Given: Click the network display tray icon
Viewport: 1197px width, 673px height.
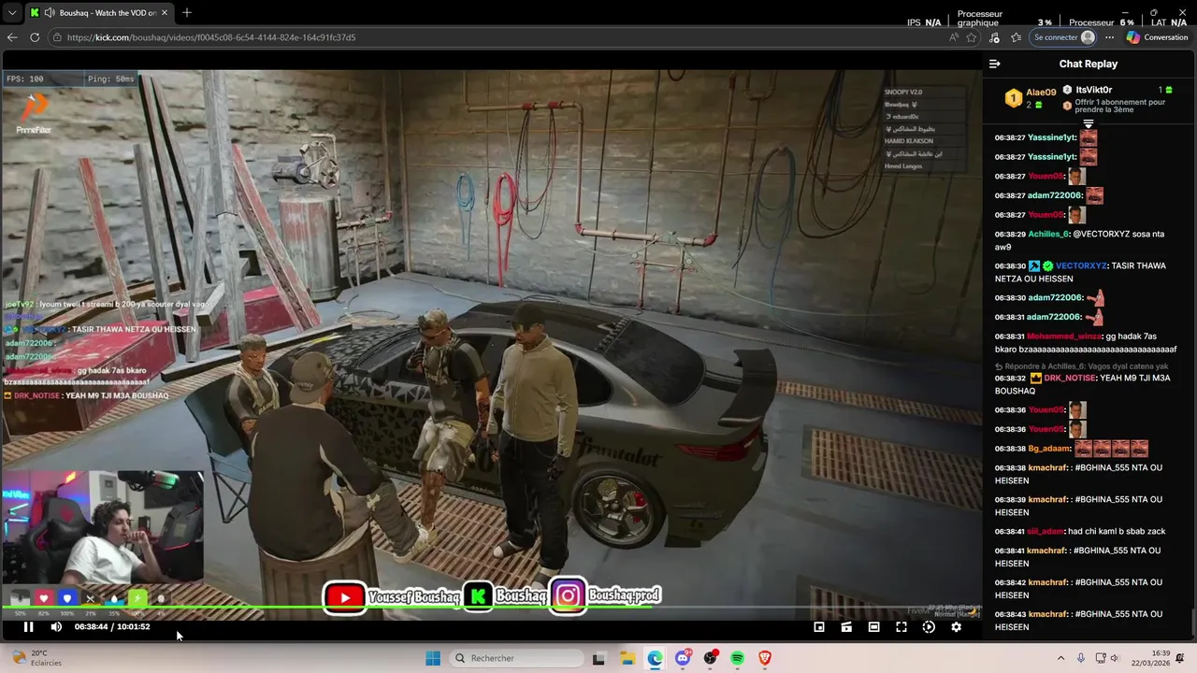Looking at the screenshot, I should click(1101, 658).
